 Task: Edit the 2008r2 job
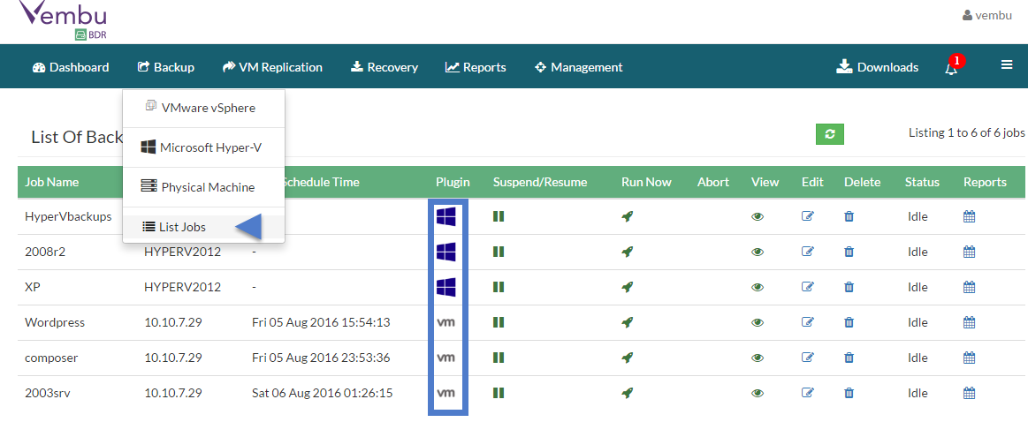[808, 251]
